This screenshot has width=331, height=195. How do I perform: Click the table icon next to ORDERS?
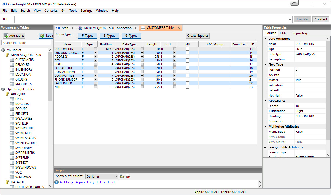[x=12, y=79]
